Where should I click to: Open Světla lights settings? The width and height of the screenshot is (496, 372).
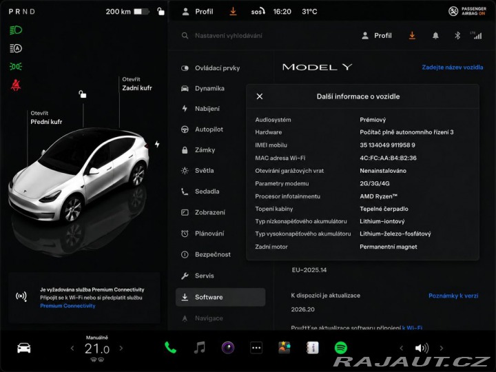(220, 171)
